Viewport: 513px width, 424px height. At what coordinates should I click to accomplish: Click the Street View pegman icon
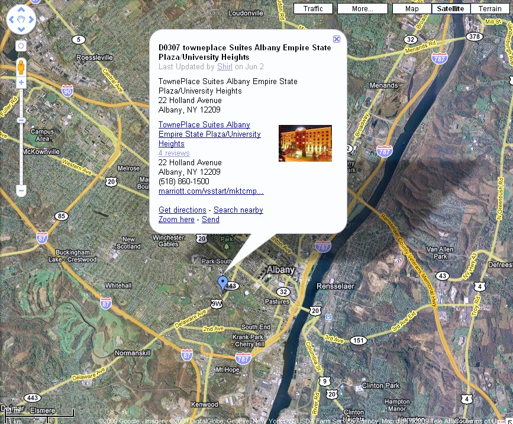tap(21, 66)
